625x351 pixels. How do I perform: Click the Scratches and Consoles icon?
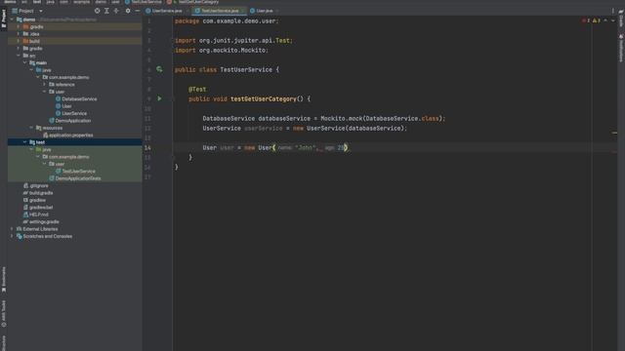[x=20, y=236]
